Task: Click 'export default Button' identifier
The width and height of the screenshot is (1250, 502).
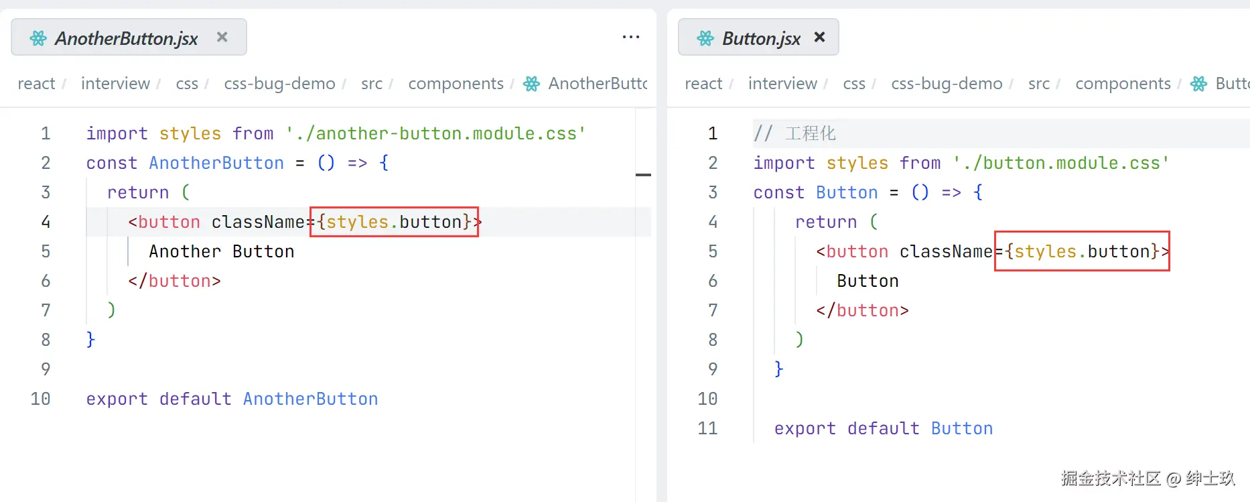Action: pos(962,428)
